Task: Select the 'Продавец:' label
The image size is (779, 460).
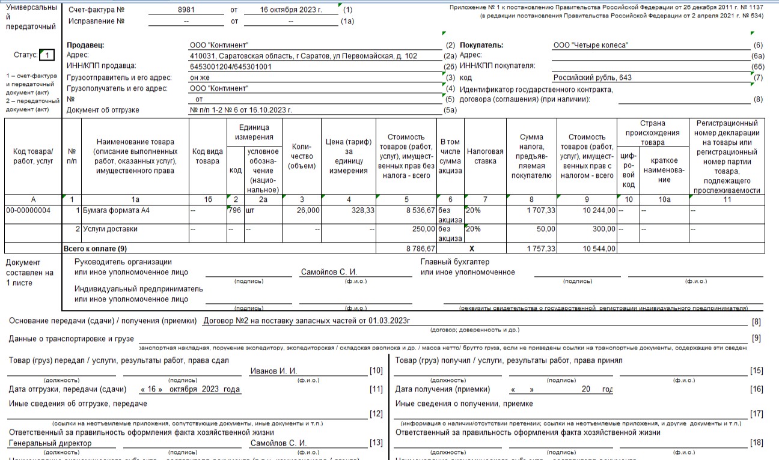Action: (85, 45)
